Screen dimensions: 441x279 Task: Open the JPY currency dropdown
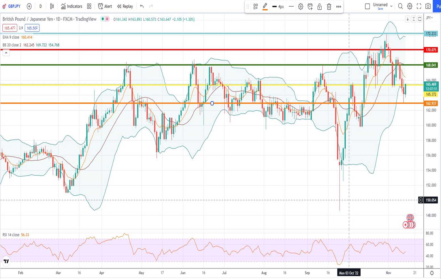click(x=430, y=18)
